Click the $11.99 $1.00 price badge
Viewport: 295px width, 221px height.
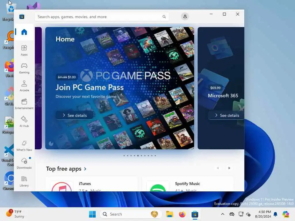(x=67, y=77)
